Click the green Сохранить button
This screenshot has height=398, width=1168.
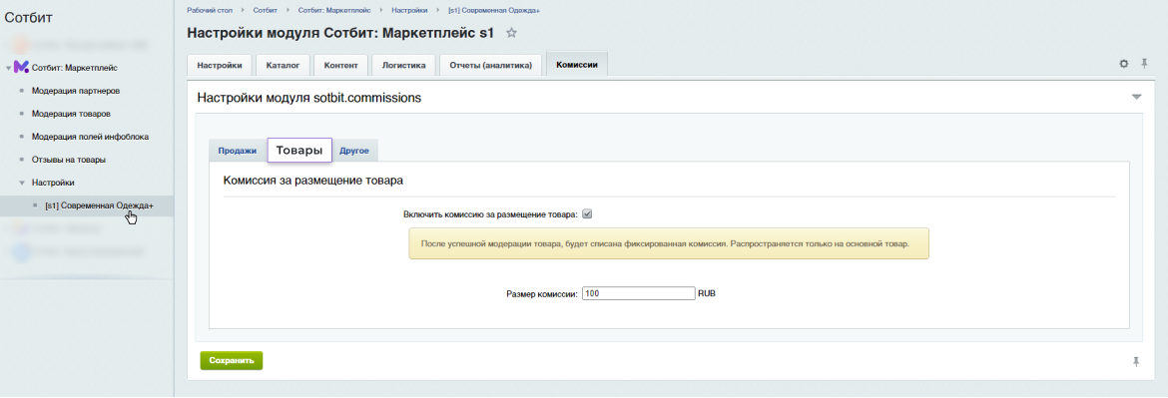[232, 360]
